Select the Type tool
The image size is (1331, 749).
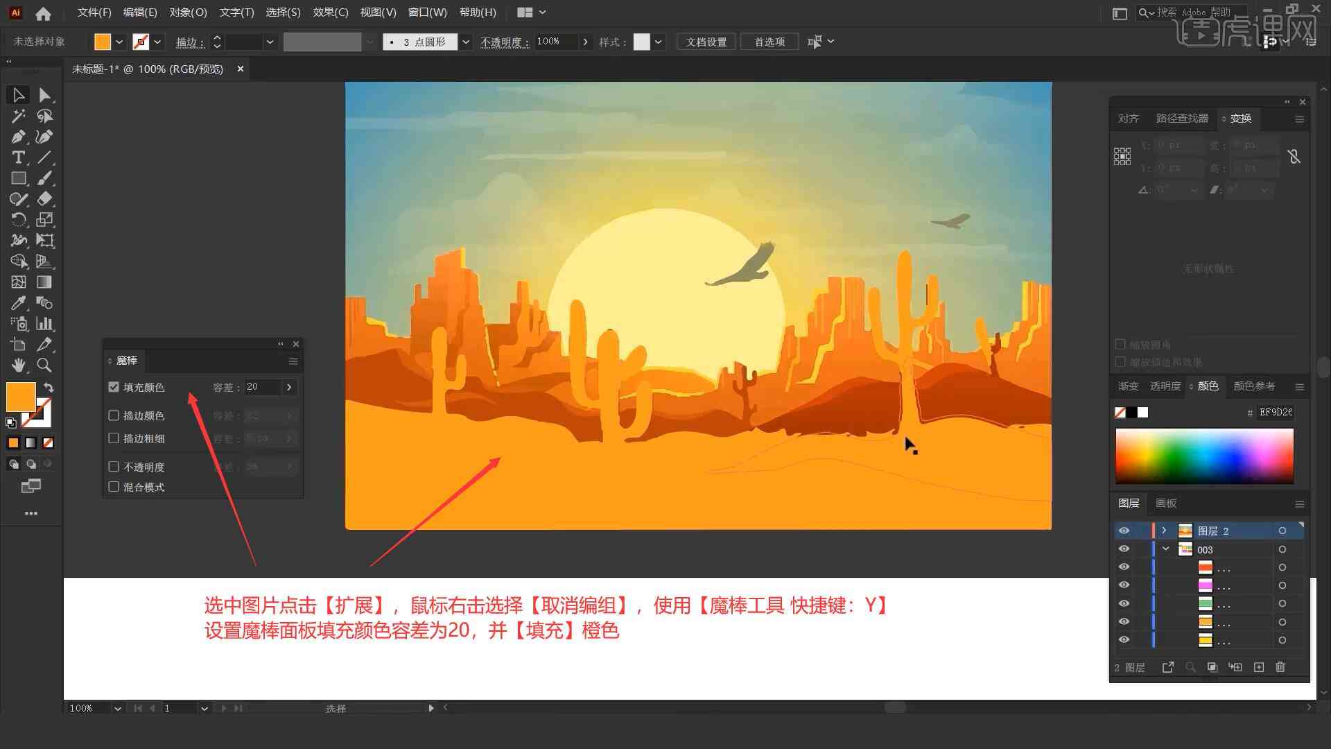click(x=17, y=157)
